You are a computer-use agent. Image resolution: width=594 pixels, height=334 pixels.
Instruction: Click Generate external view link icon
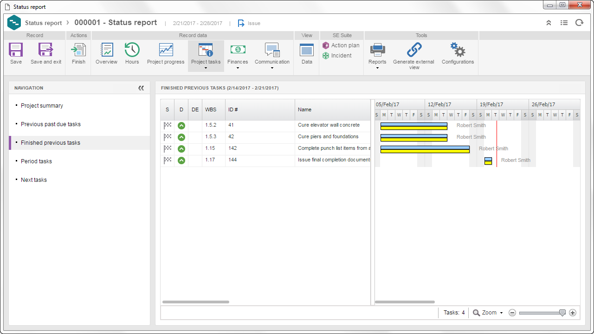coord(414,50)
